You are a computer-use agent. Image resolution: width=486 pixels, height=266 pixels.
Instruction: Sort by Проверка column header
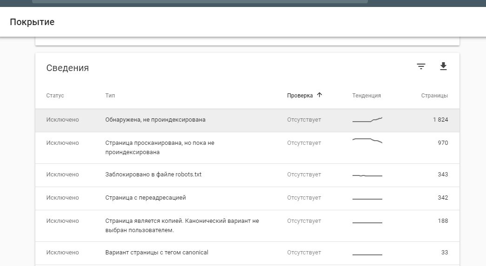pyautogui.click(x=300, y=96)
